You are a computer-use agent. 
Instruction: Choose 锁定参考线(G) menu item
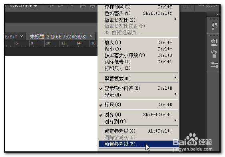[139, 131]
